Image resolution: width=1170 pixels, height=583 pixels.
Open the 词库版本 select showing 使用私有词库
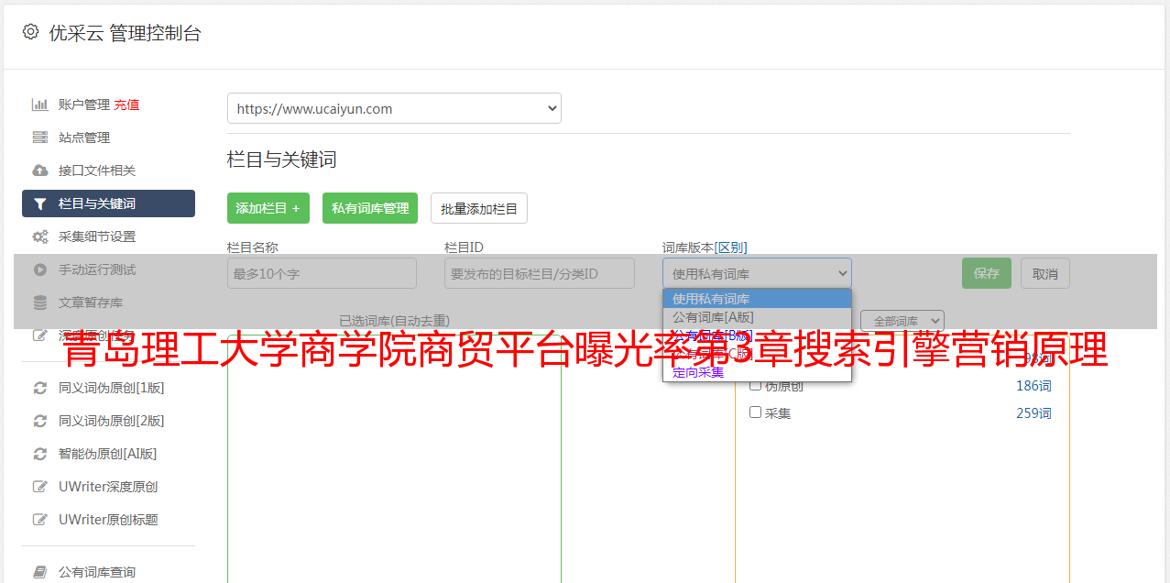(757, 273)
